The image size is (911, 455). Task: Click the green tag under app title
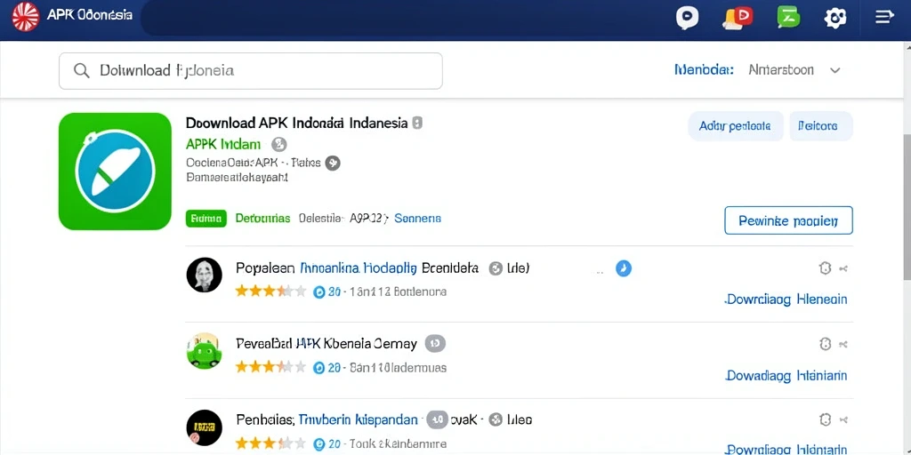click(x=206, y=219)
